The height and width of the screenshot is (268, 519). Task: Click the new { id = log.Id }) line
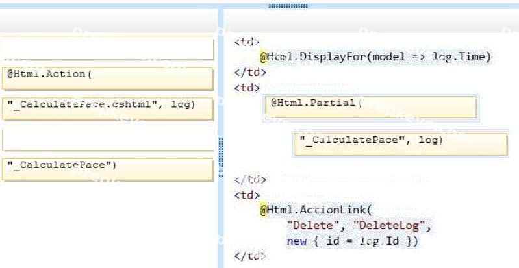coord(353,241)
